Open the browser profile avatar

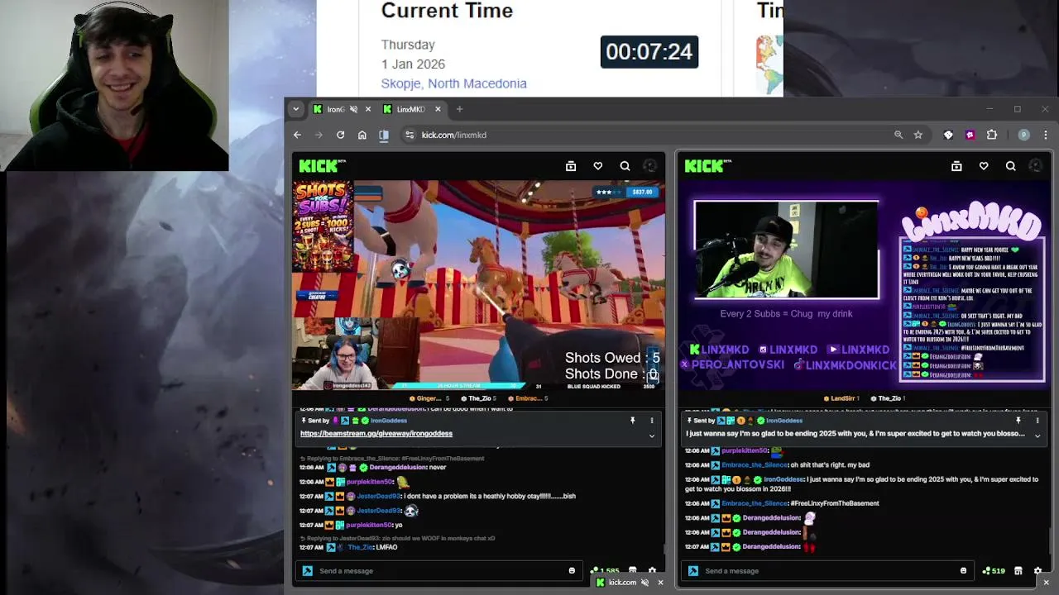(1024, 135)
